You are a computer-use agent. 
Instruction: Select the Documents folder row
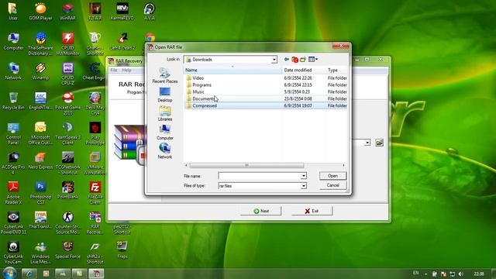[266, 98]
